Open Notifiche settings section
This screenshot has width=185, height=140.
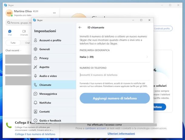point(54,103)
